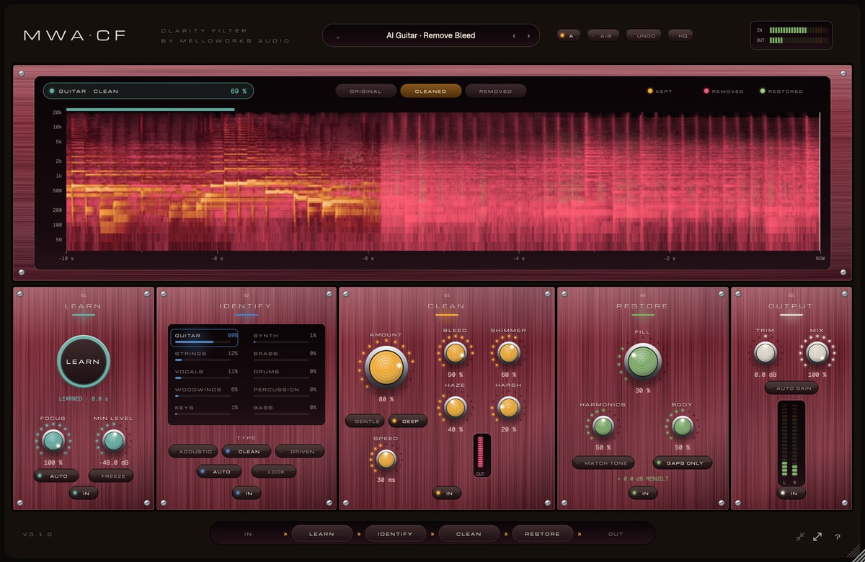Choose the CLEAN type

[247, 451]
